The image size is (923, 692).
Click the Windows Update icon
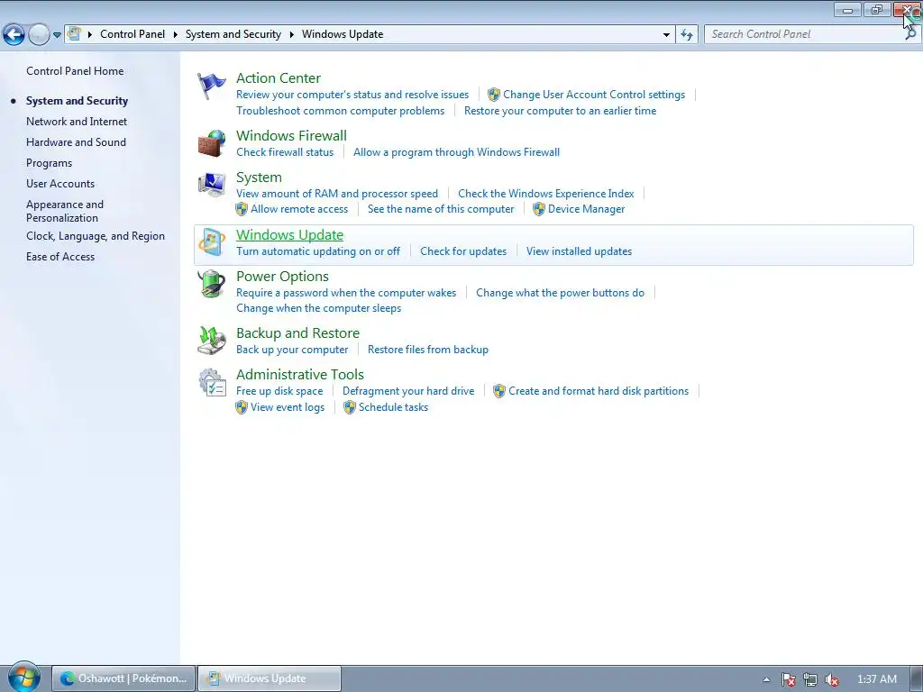[x=211, y=242]
